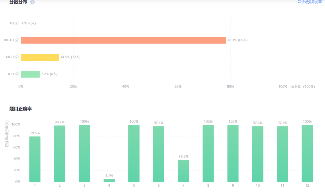
Task: Select the bar for question 1 at 79.5%
Action: (x=35, y=159)
